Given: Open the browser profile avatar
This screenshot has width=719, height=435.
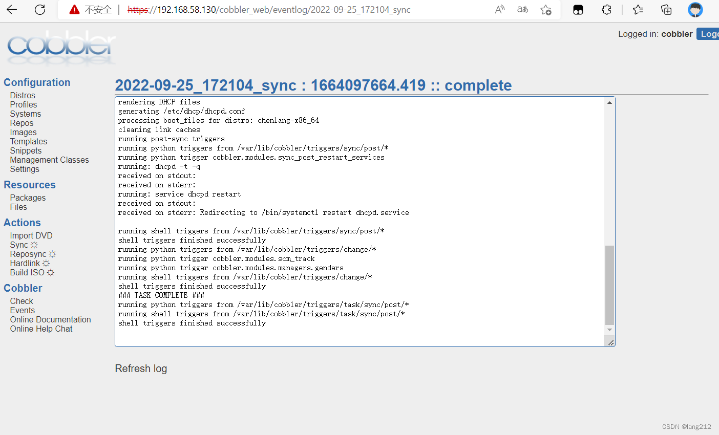Looking at the screenshot, I should tap(695, 10).
